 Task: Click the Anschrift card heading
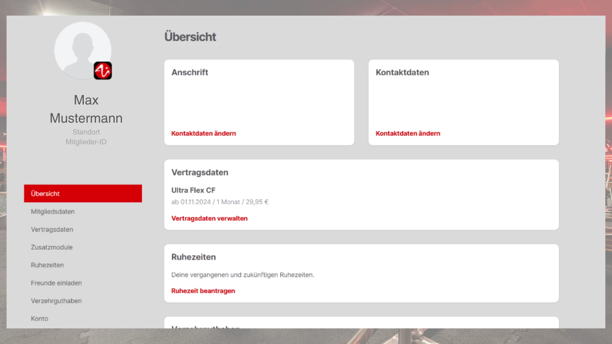[x=190, y=72]
